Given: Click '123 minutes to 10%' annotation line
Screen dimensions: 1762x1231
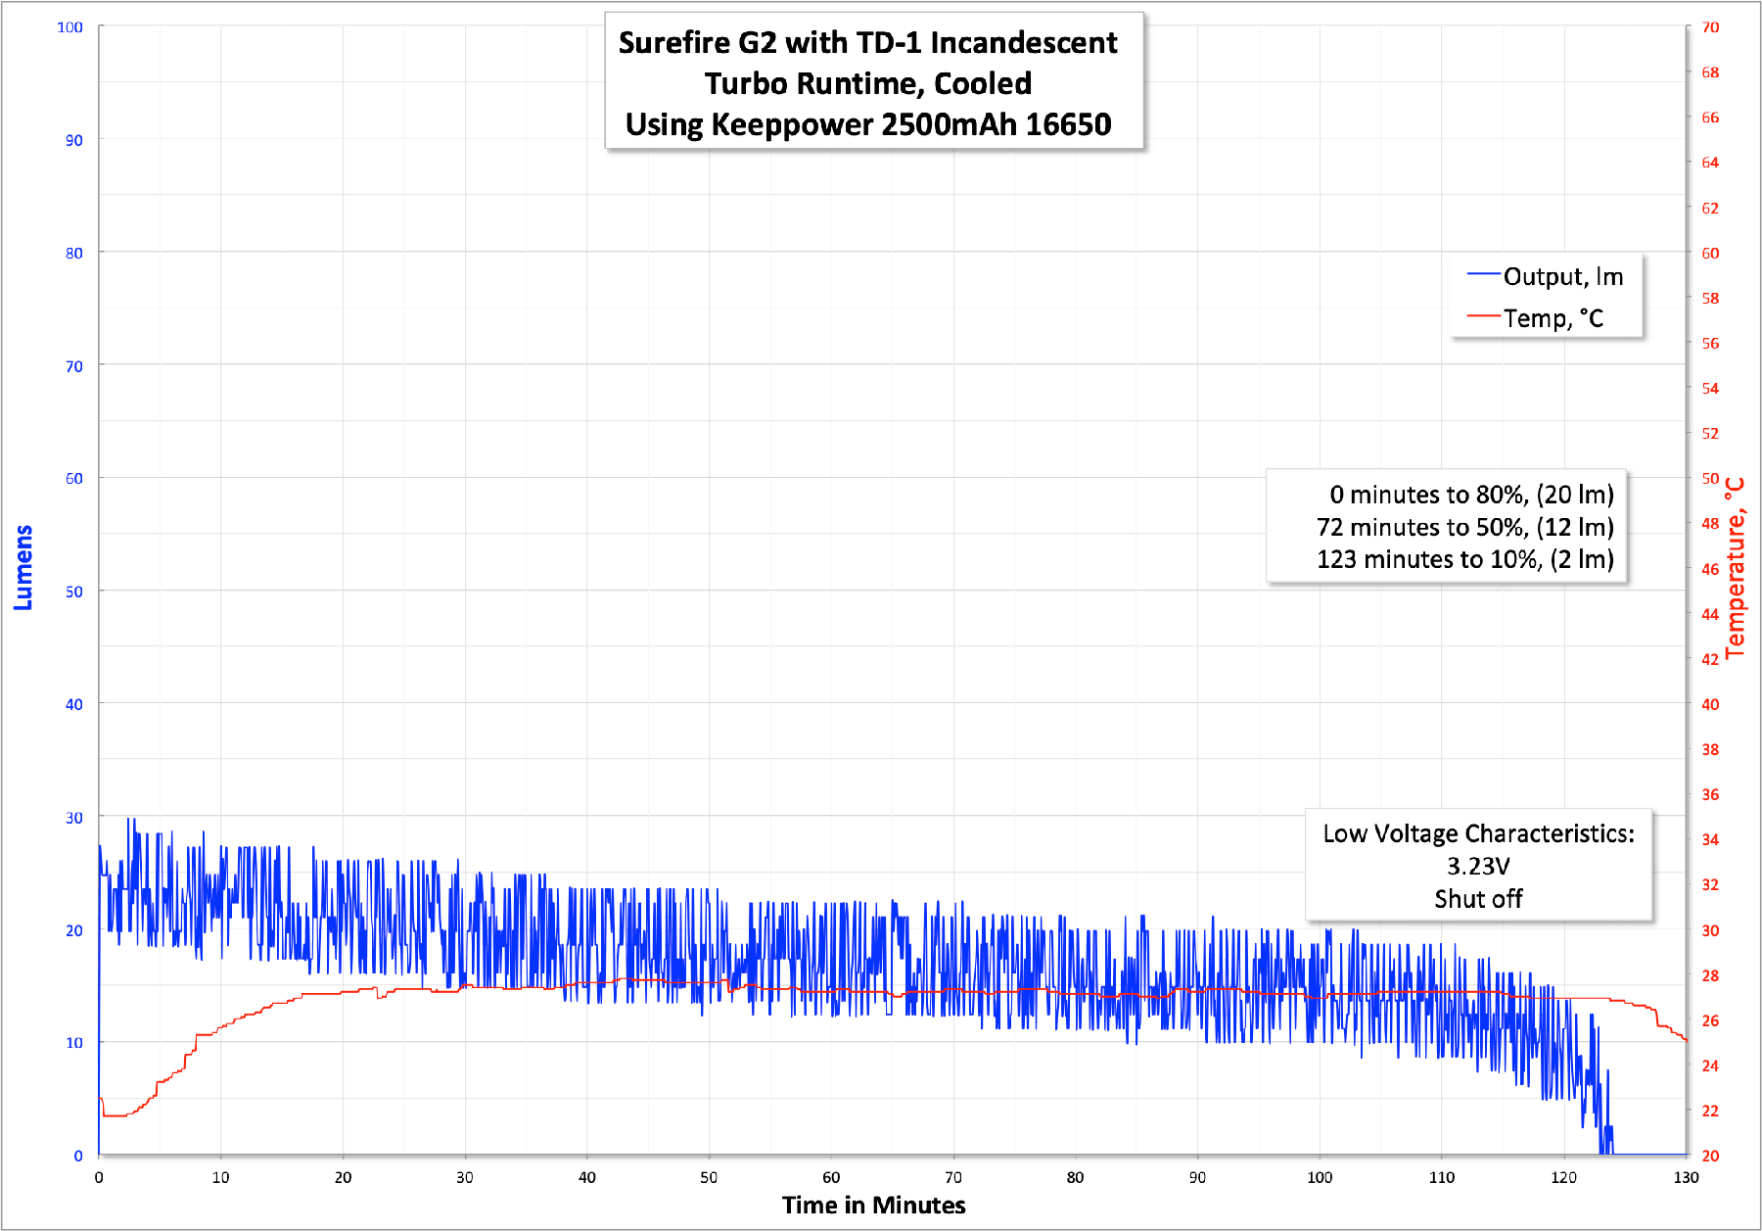Looking at the screenshot, I should click(x=1464, y=559).
